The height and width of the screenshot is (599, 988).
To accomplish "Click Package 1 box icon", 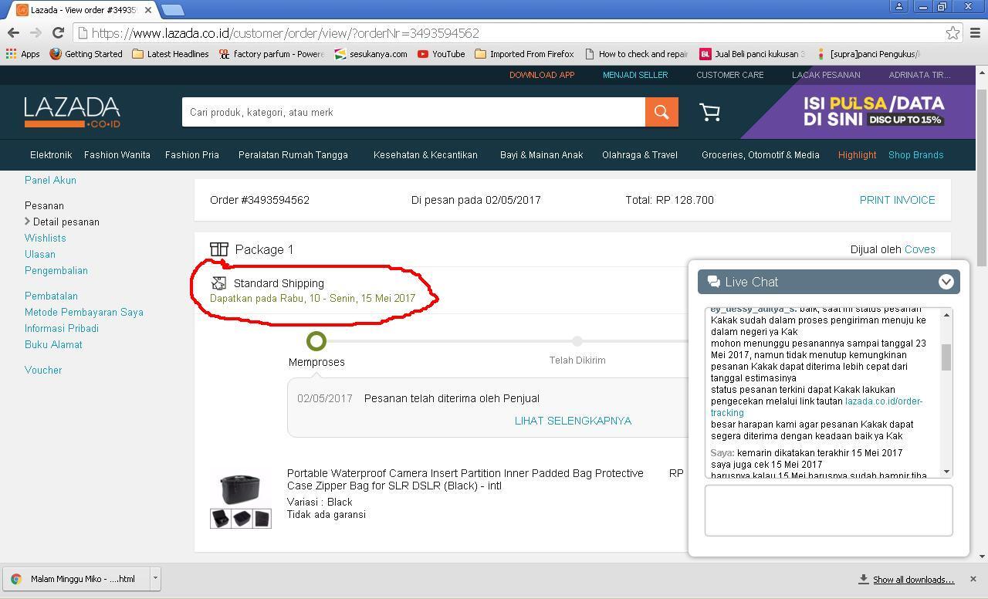I will tap(219, 249).
